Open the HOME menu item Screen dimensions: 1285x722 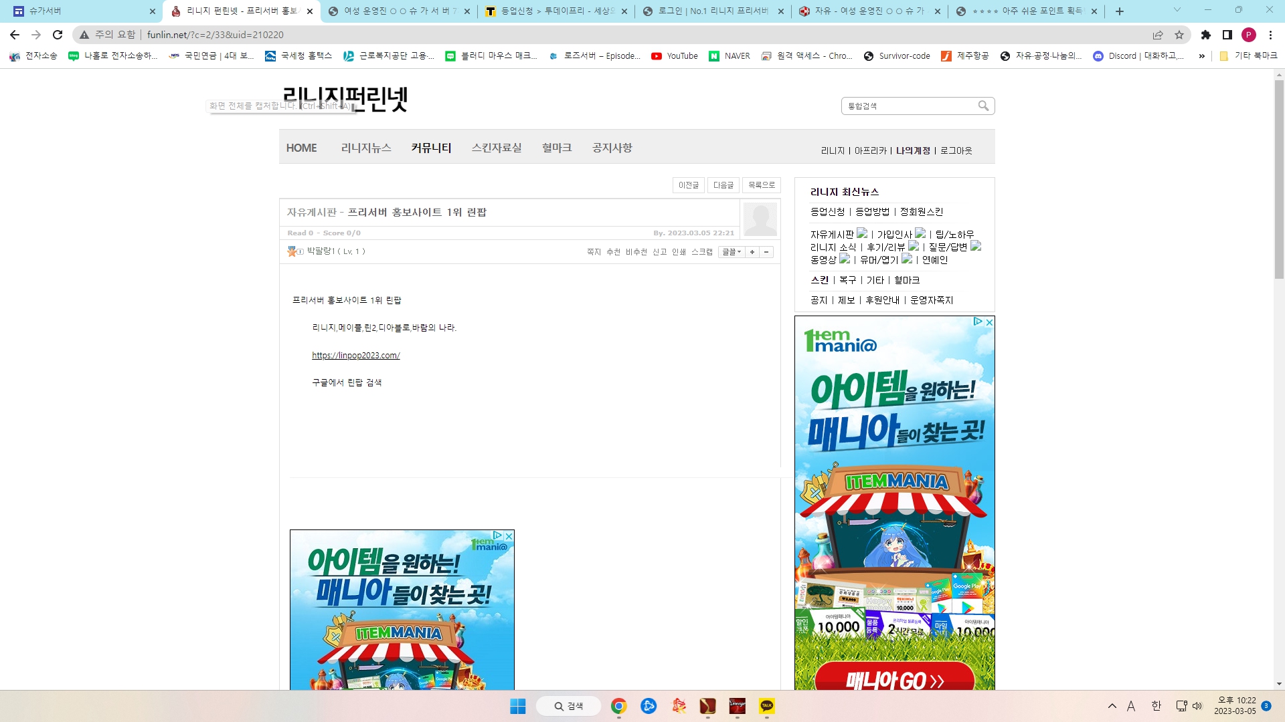tap(302, 148)
